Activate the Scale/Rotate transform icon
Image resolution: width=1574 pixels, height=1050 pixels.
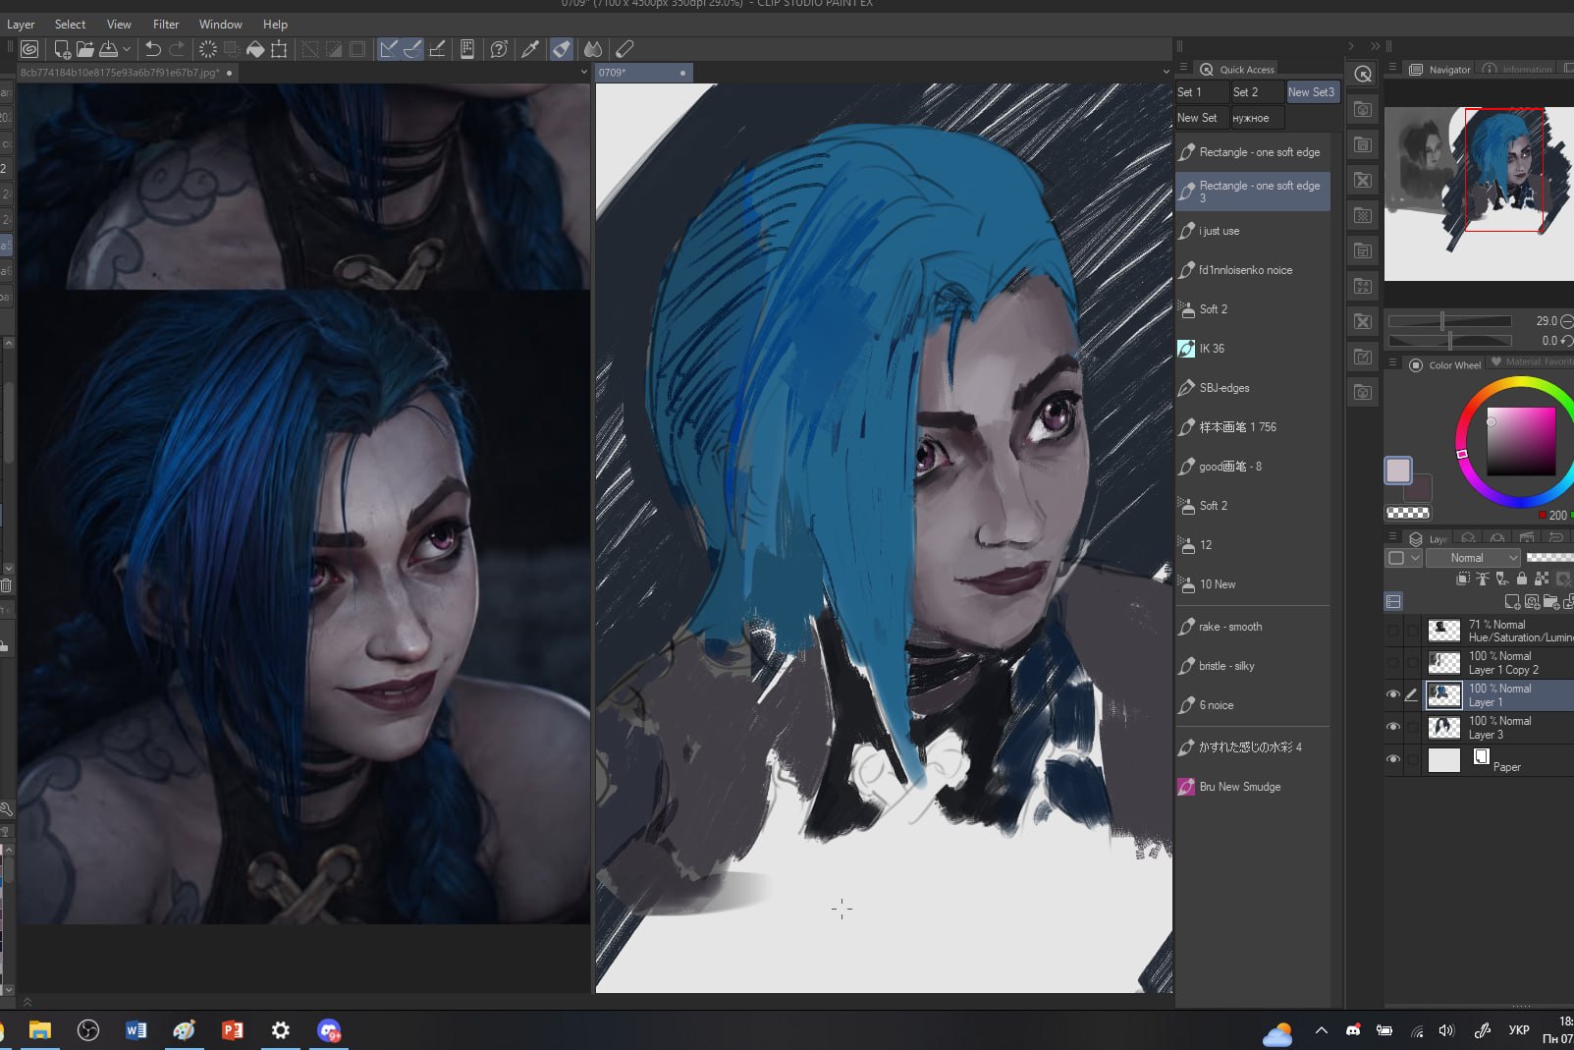click(x=280, y=49)
